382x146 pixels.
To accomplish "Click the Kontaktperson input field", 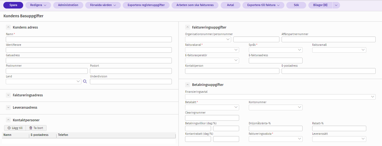I will [x=232, y=71].
